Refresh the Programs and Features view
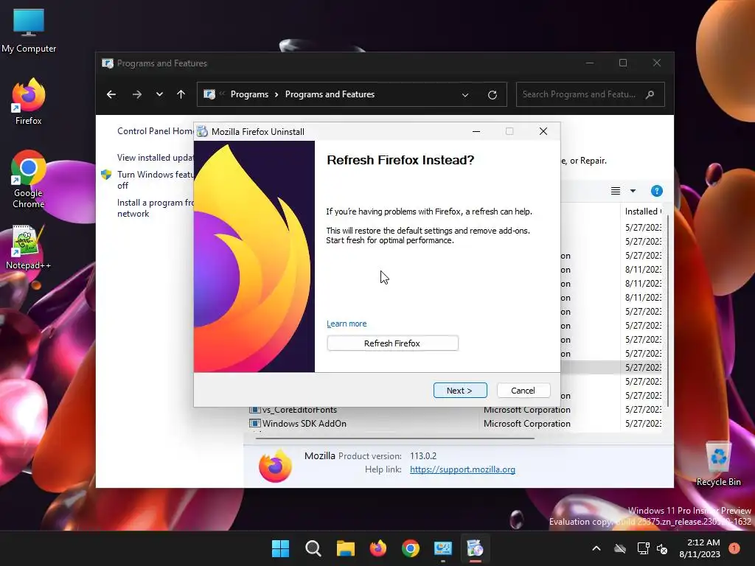 coord(492,95)
